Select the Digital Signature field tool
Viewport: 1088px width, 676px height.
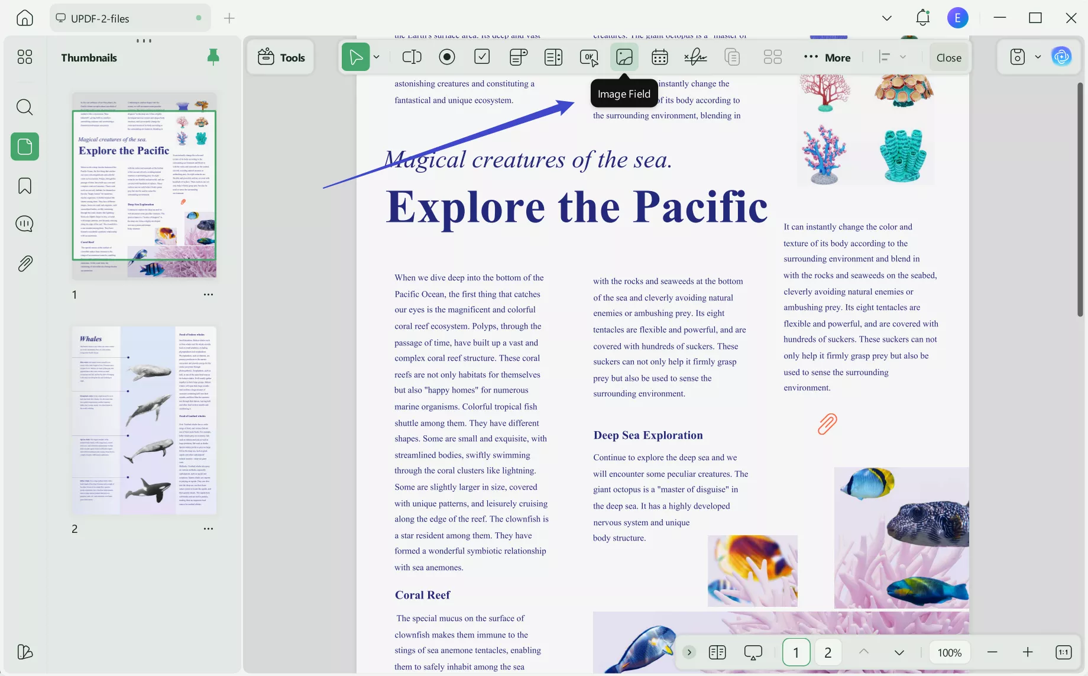pyautogui.click(x=695, y=57)
